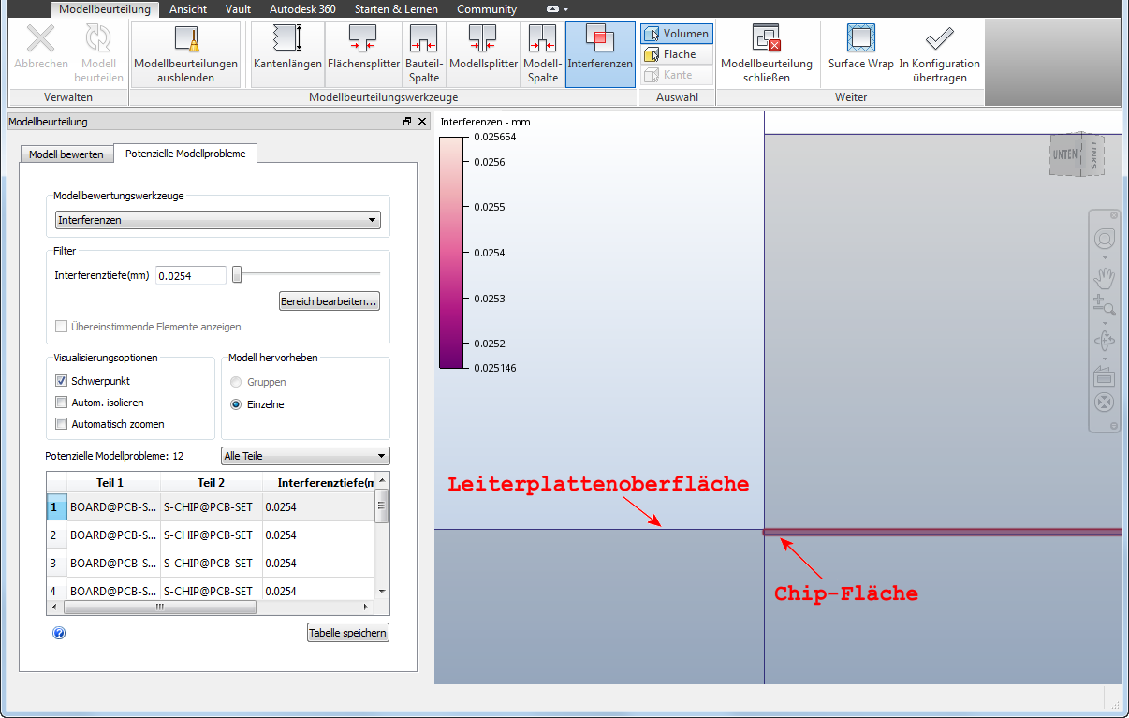
Task: Click the interference color legend gradient
Action: coord(451,253)
